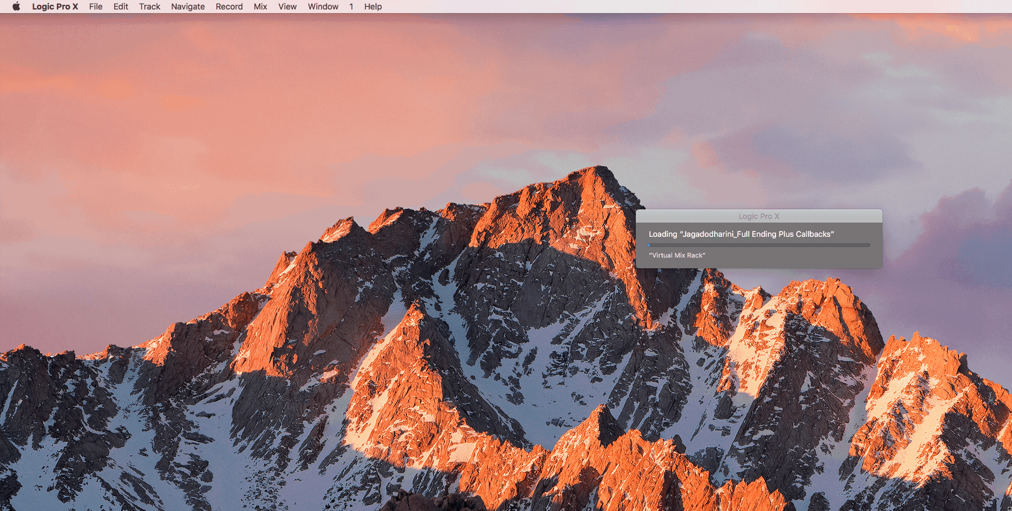Click the "Virtual Mix Rack" status text
1012x511 pixels.
677,255
